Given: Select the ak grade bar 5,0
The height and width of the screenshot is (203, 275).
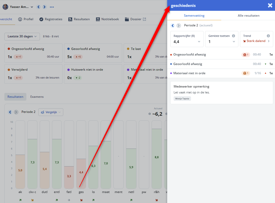Looking at the screenshot, I should (20, 172).
